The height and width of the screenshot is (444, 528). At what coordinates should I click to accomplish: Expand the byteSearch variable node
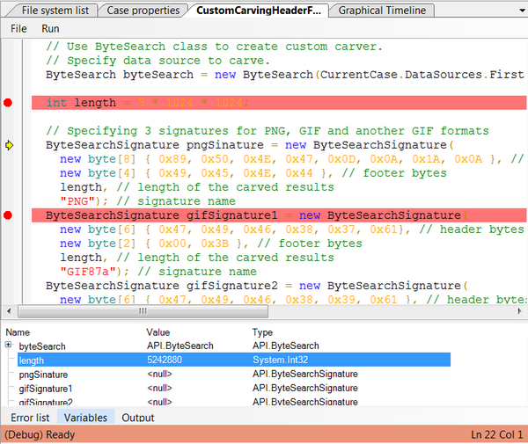(9, 346)
